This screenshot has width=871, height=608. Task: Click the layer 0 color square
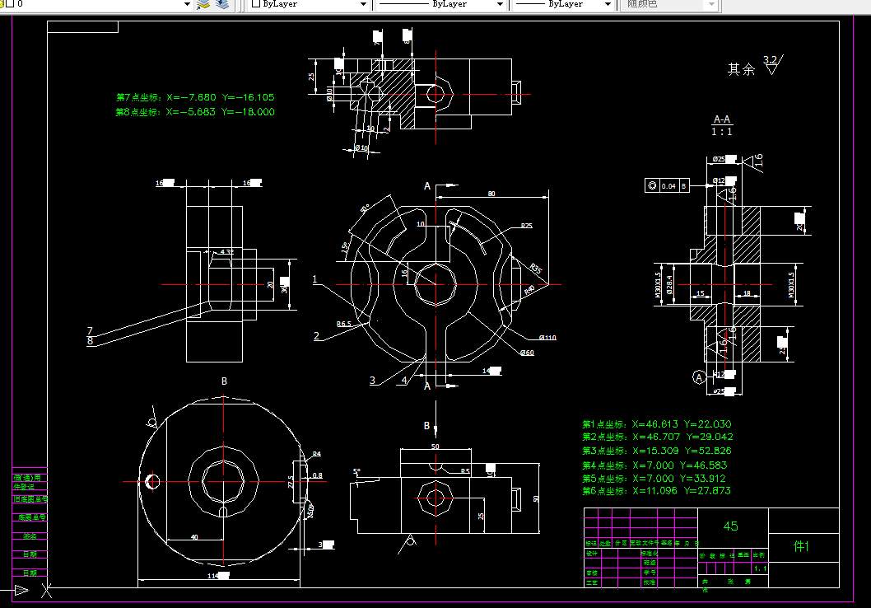9,3
